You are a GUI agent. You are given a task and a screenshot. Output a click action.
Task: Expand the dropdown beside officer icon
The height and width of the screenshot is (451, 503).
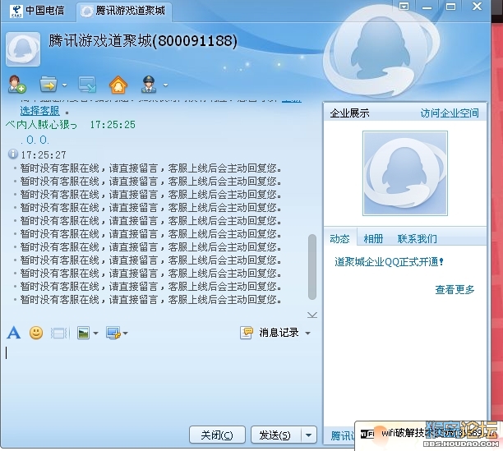pyautogui.click(x=165, y=85)
